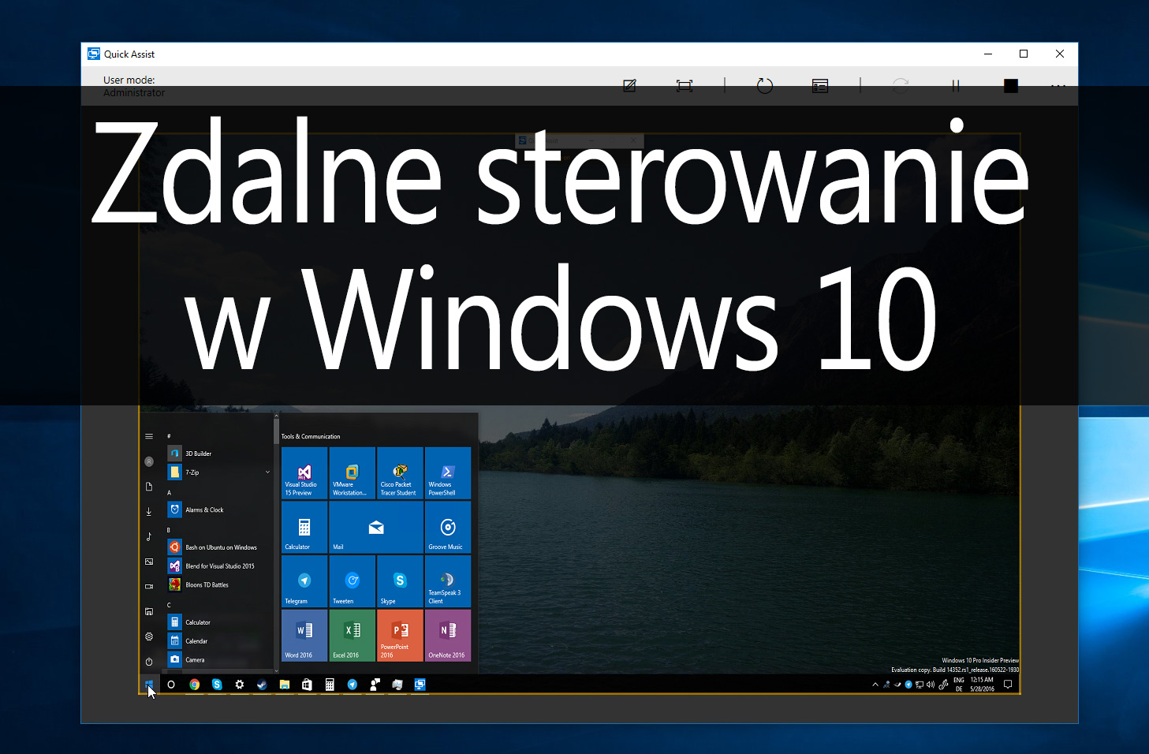Open the OneNote 2016 tile
Viewport: 1149px width, 754px height.
point(448,635)
